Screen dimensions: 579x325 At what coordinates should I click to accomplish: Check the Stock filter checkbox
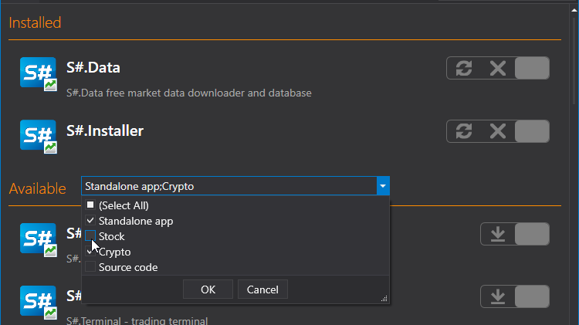pyautogui.click(x=90, y=236)
